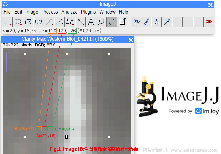Expand more tools with the red arrow
This screenshot has width=221, height=154.
point(209,22)
